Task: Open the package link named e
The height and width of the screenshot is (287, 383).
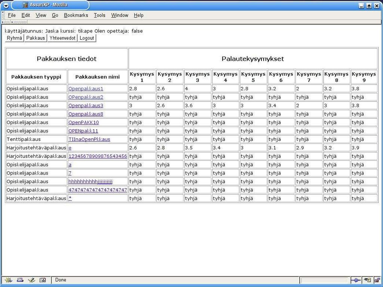Action: click(70, 148)
